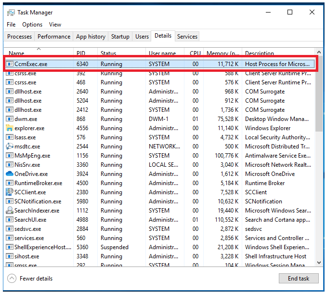This screenshot has width=326, height=294.
Task: Collapse view with Fewer details arrow
Action: (x=12, y=279)
